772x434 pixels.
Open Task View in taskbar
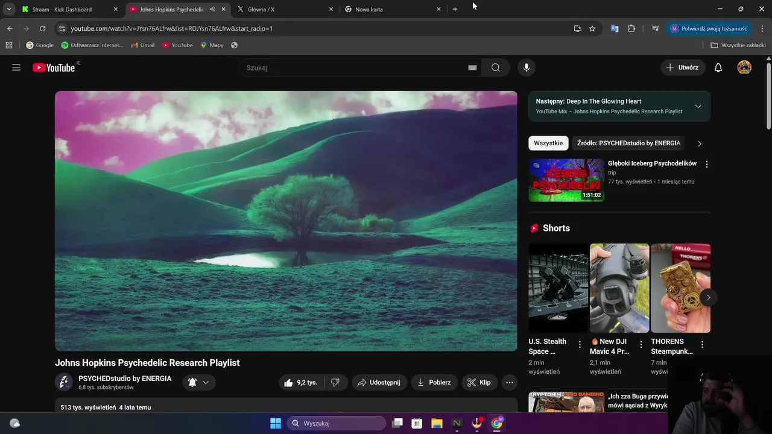[x=397, y=423]
